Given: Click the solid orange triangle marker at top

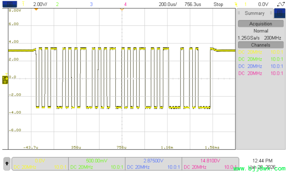Looking at the screenshot, I should tap(36, 9).
